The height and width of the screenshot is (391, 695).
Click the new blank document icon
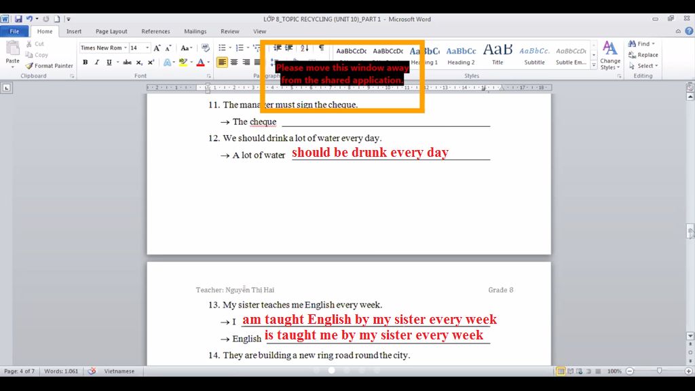pyautogui.click(x=57, y=19)
